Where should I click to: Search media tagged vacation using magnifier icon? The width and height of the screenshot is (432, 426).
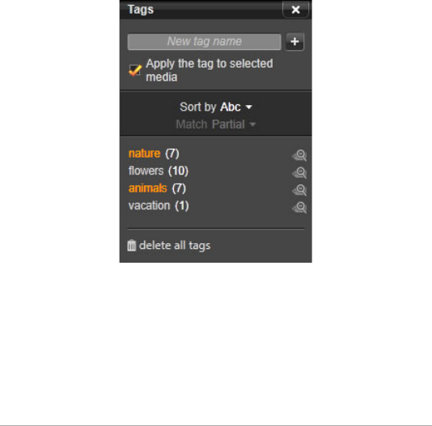click(299, 208)
